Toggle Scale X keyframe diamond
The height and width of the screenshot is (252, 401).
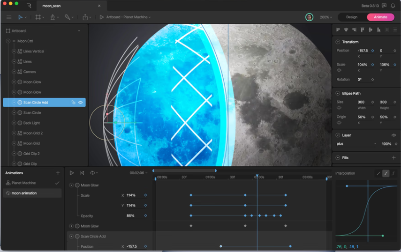[372, 65]
